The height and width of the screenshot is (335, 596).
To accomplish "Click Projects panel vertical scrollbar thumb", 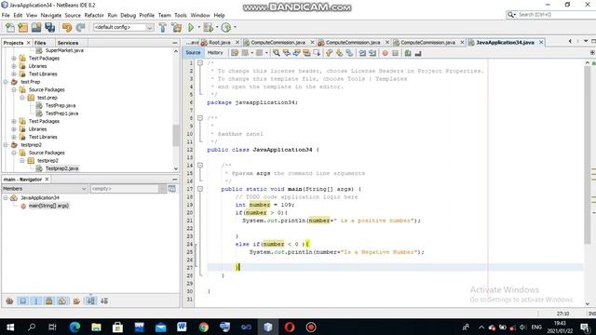I will [x=176, y=135].
